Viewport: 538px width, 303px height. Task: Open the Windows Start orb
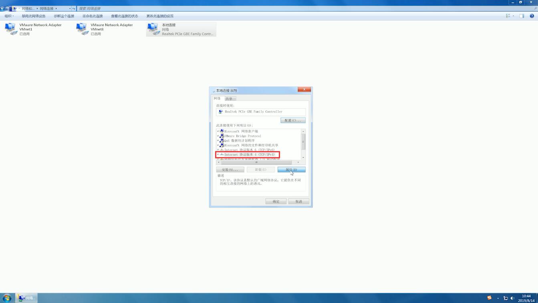(x=7, y=298)
